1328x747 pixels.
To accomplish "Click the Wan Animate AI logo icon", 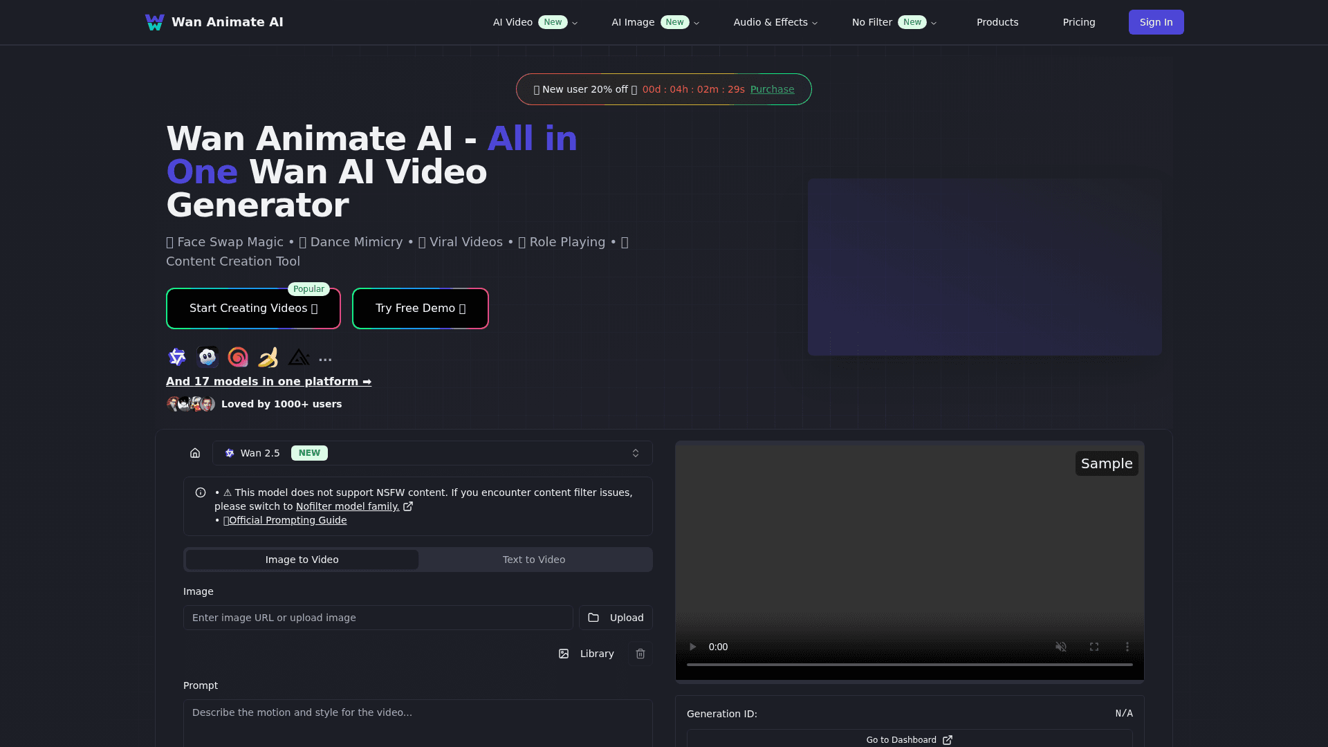I will click(154, 22).
